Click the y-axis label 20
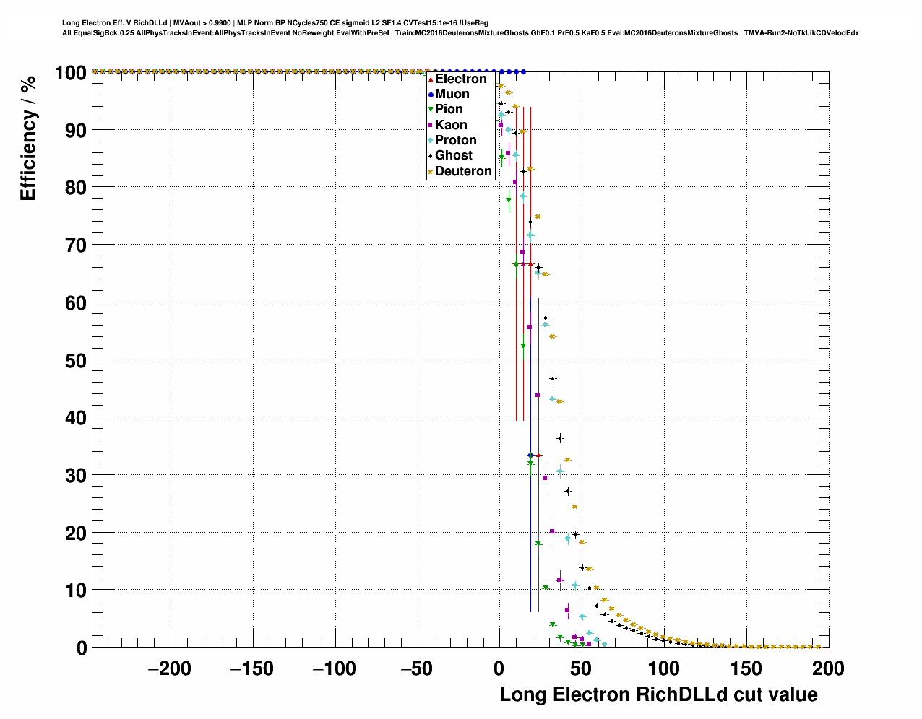 (76, 533)
